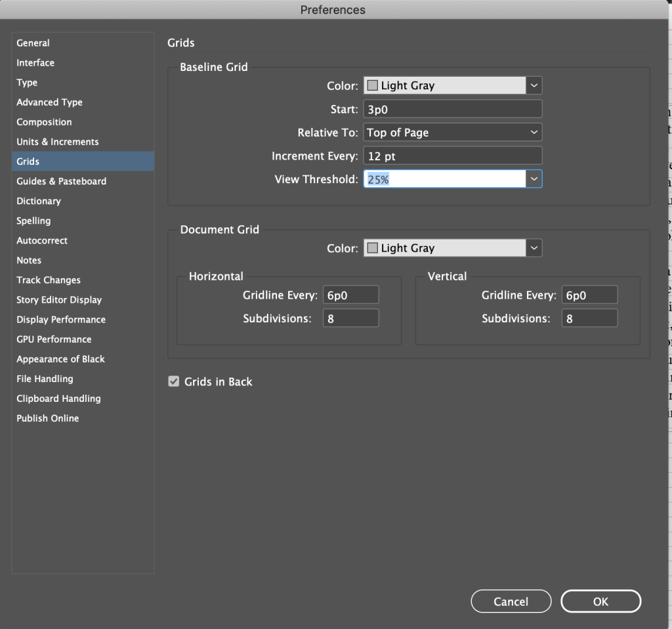
Task: Open the View Threshold dropdown arrow
Action: [534, 179]
